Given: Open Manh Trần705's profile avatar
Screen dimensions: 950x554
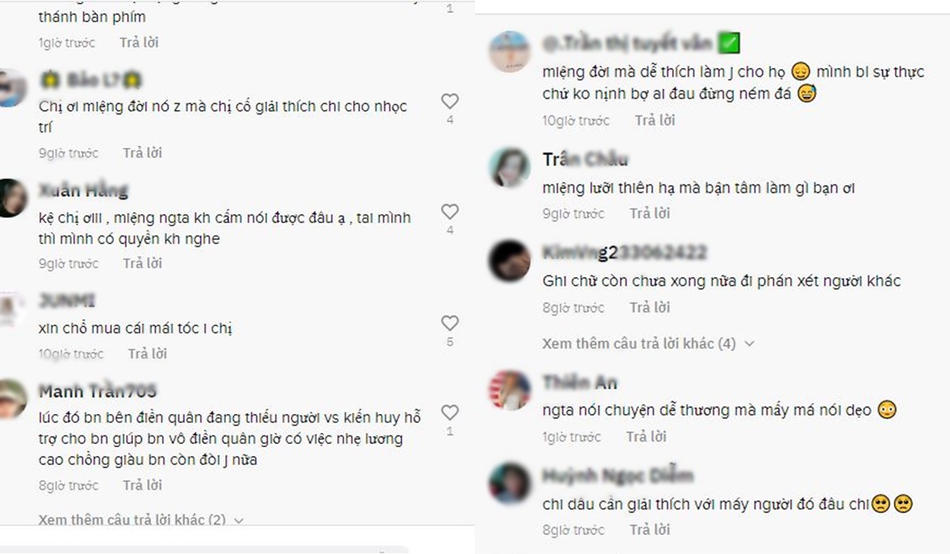Looking at the screenshot, I should (13, 398).
